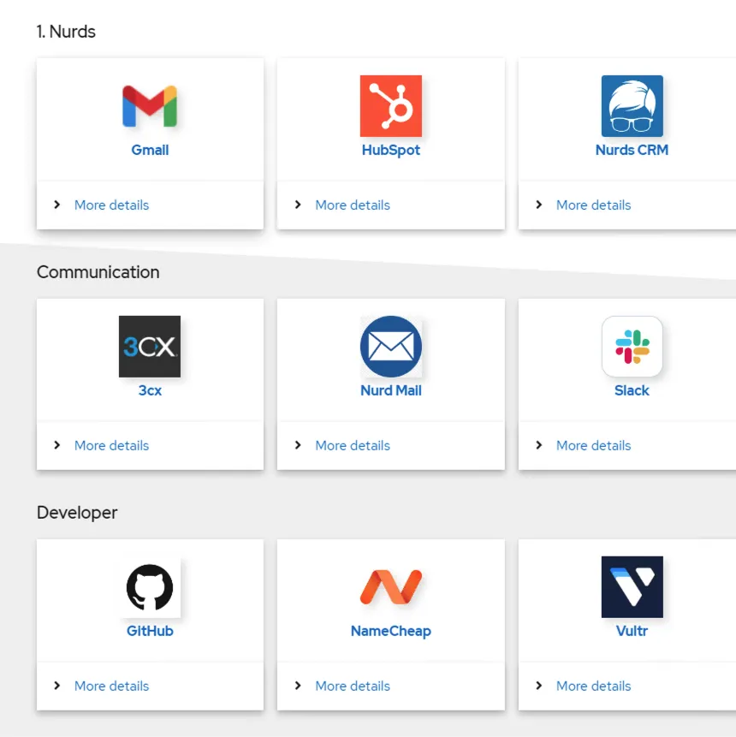Expand chevron for Nurd Mail details
Screen dimensions: 736x737
point(298,445)
